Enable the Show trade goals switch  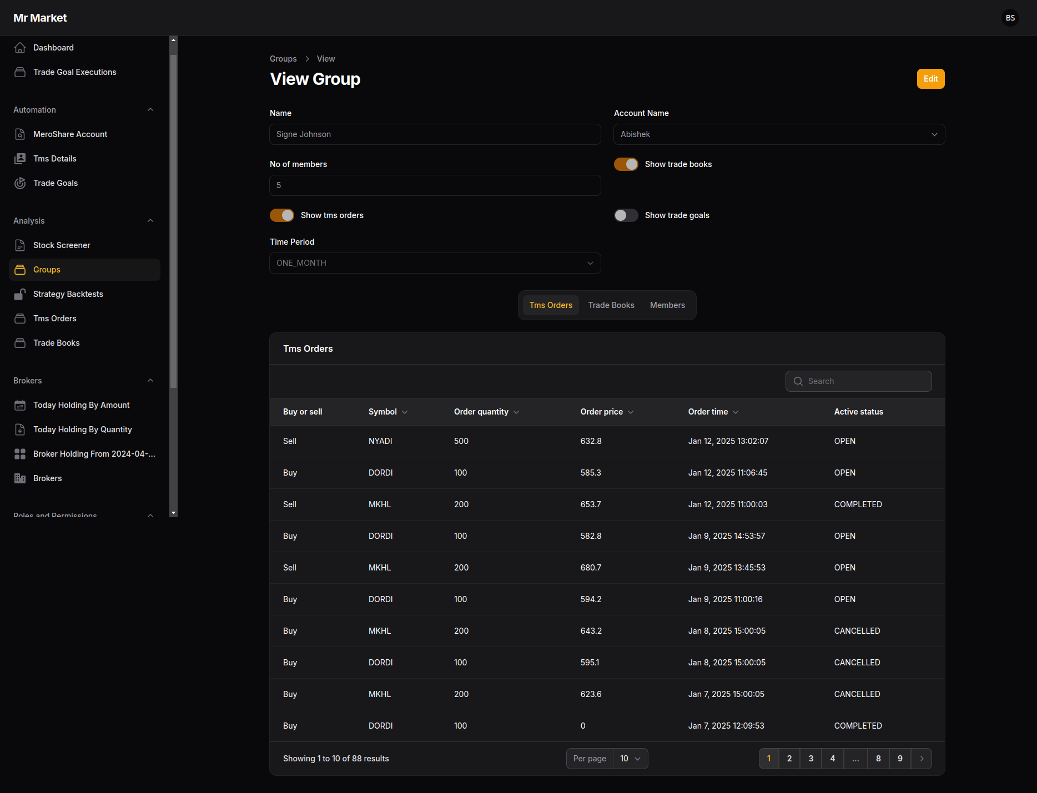pos(626,215)
